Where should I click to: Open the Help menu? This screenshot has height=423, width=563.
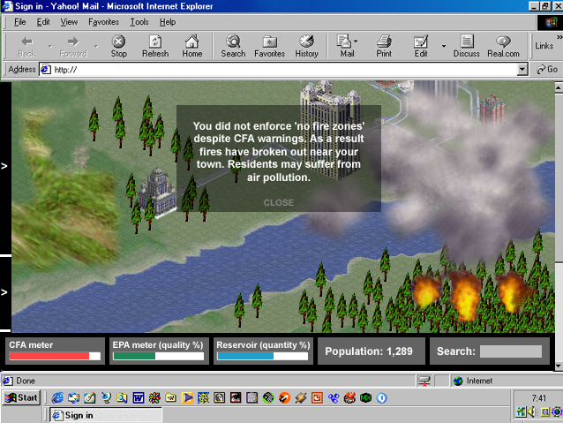[168, 22]
